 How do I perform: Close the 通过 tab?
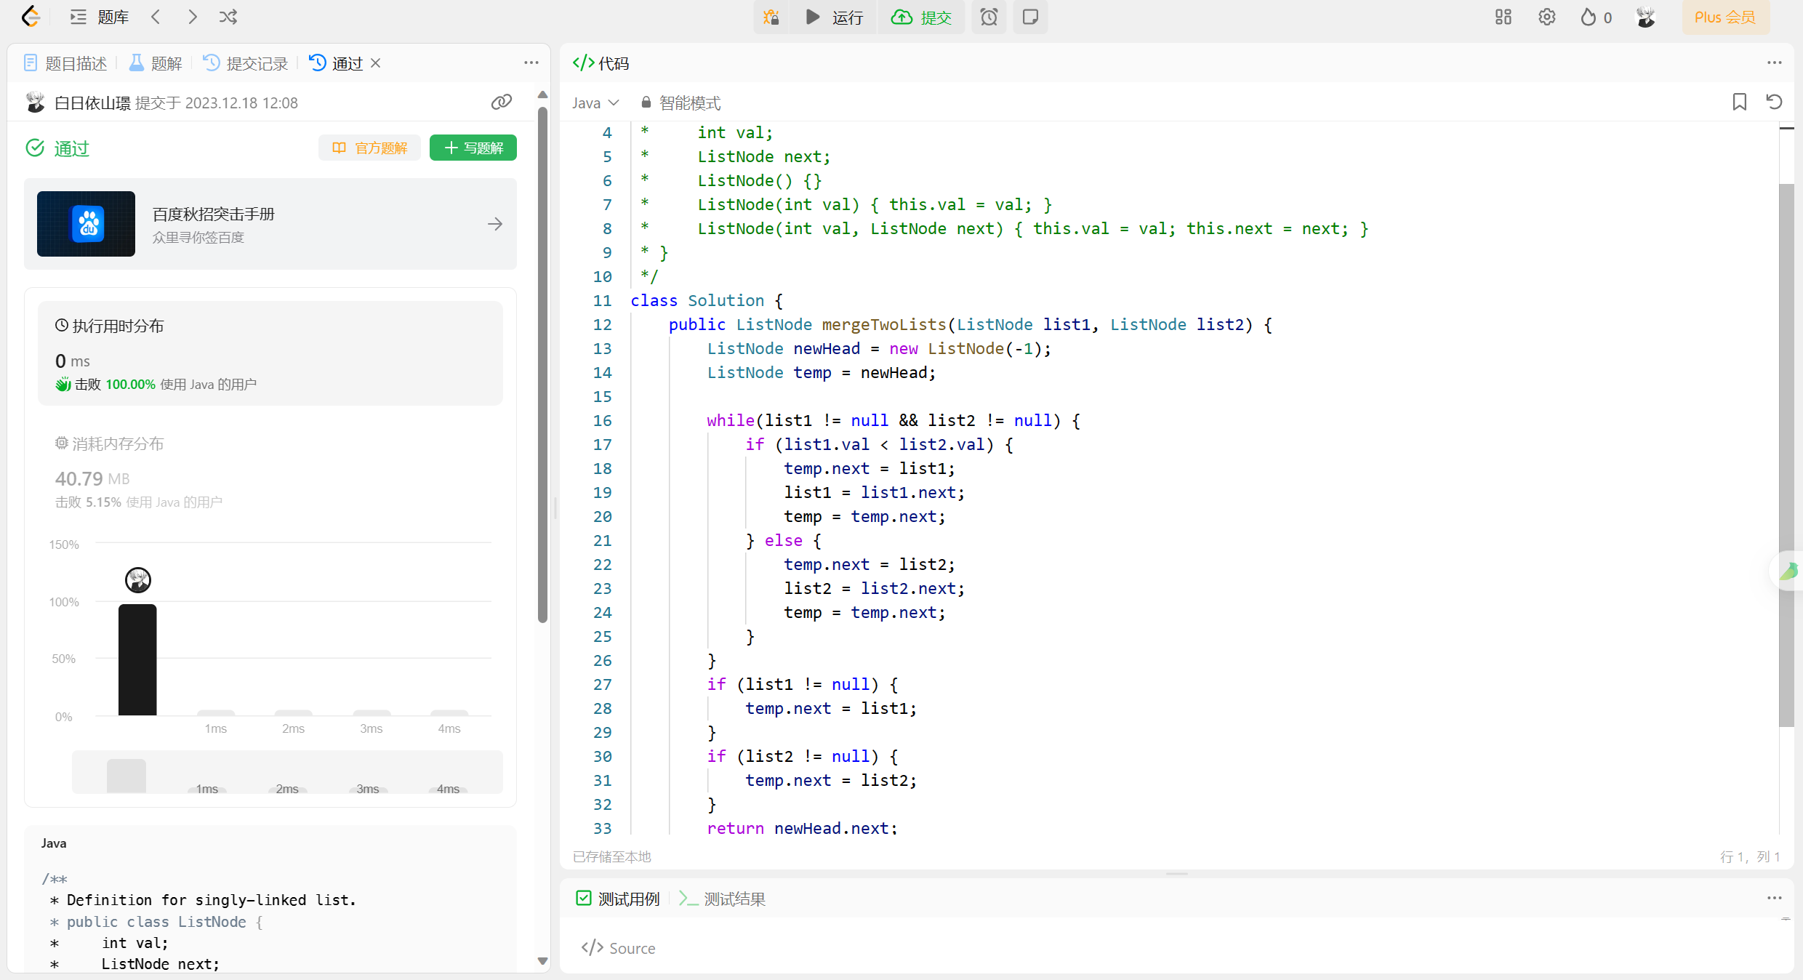point(376,63)
